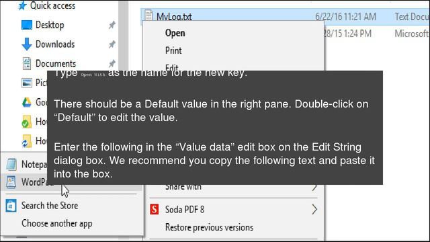Click the navigation pane scrollbar

pos(123,36)
